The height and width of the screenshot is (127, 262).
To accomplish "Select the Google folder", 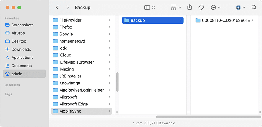I will [x=81, y=34].
